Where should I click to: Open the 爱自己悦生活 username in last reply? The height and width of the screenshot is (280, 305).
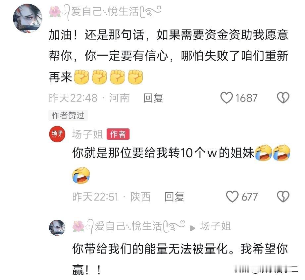click(x=128, y=226)
